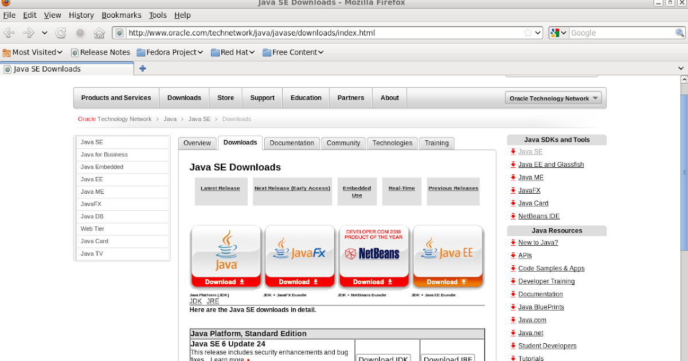This screenshot has height=361, width=688.
Task: Click the NetBeans download tile
Action: click(373, 256)
